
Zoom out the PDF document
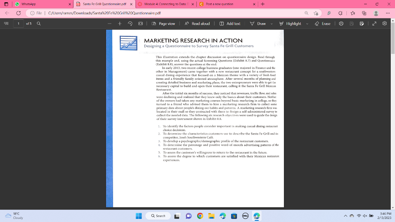[x=109, y=24]
